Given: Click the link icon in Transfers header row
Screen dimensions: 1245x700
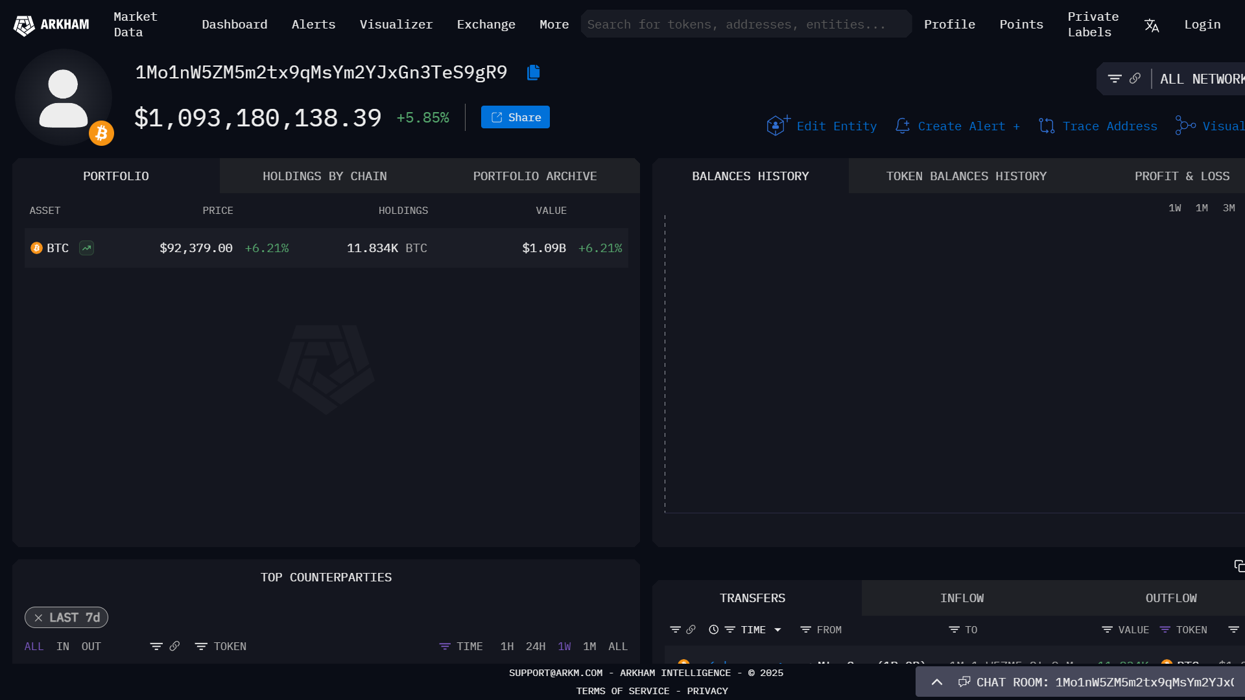Looking at the screenshot, I should tap(691, 629).
